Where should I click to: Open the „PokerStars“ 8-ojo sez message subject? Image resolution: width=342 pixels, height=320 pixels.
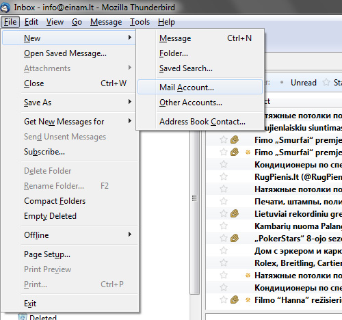[298, 239]
